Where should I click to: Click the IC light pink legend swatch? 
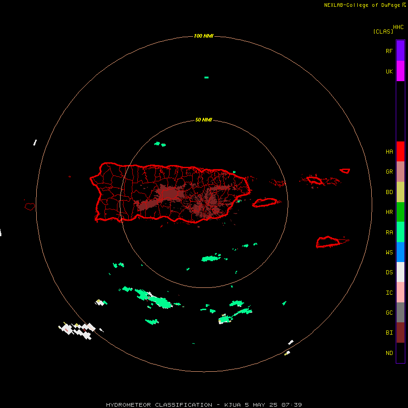tap(400, 292)
